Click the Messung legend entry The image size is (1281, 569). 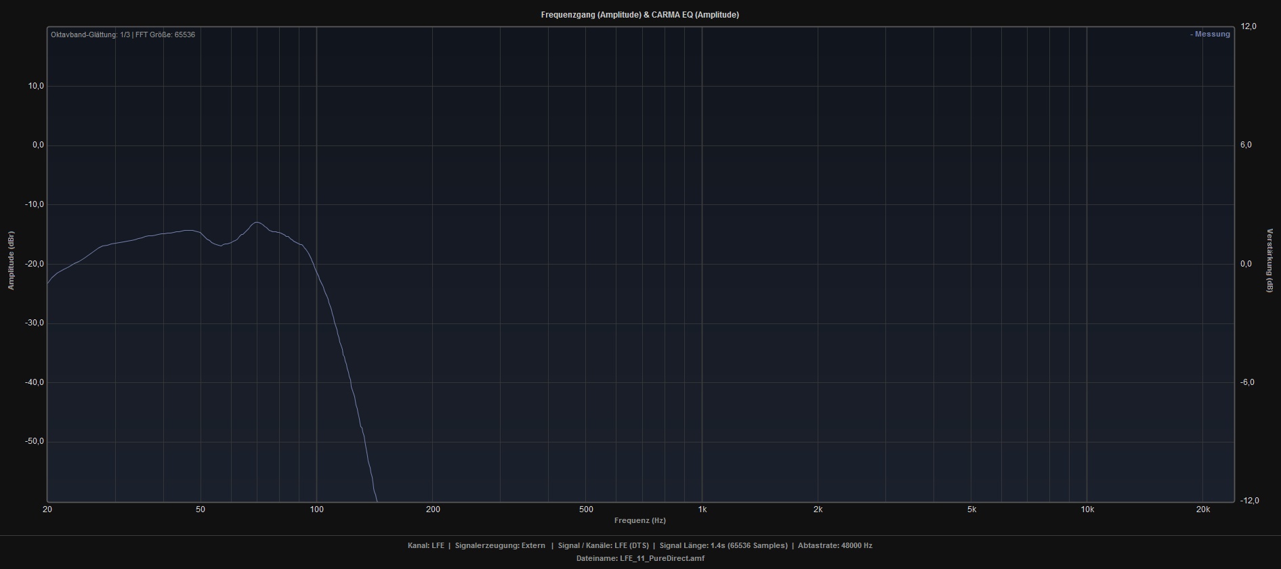click(1211, 35)
